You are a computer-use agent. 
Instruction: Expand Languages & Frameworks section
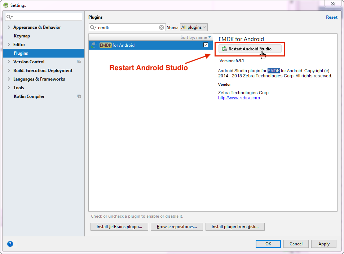click(9, 79)
